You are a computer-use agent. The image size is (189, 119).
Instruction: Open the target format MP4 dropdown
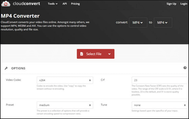click(x=163, y=23)
